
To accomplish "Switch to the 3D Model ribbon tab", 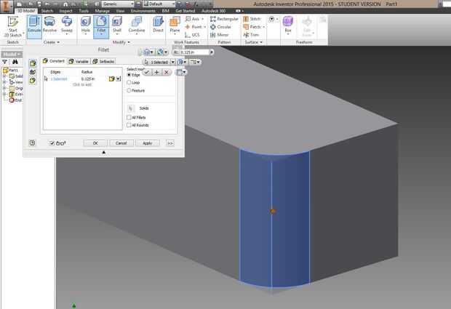I will [26, 11].
